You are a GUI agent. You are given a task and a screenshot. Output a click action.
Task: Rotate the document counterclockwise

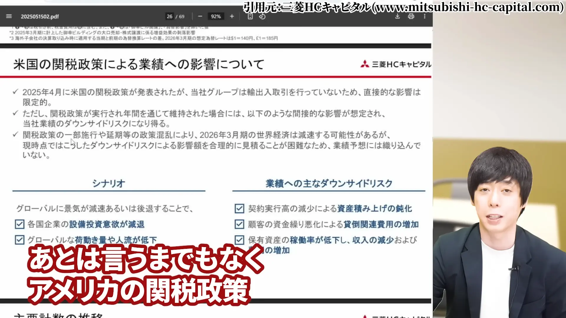point(262,16)
